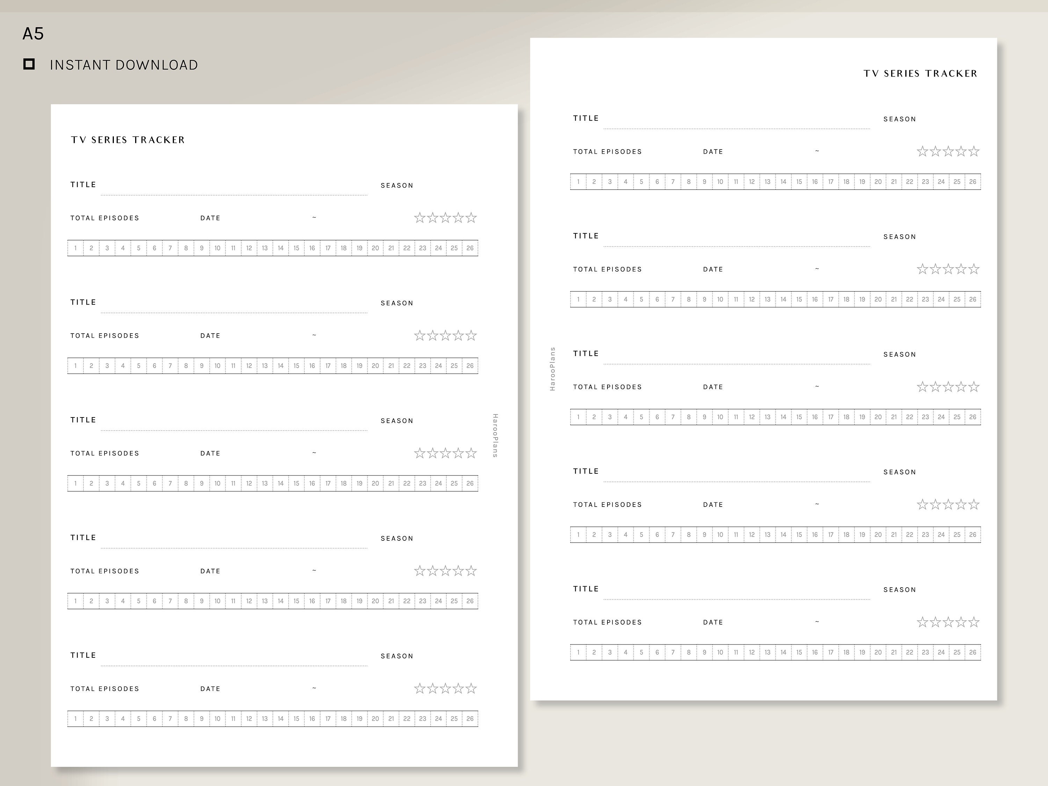
Task: Select the fifth star of the right page's first tracker
Action: 974,151
